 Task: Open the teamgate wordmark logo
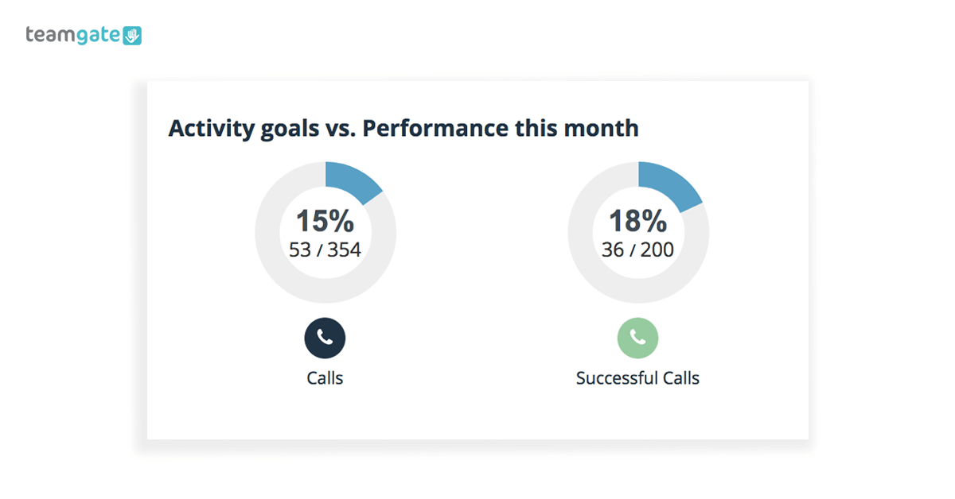pyautogui.click(x=73, y=35)
